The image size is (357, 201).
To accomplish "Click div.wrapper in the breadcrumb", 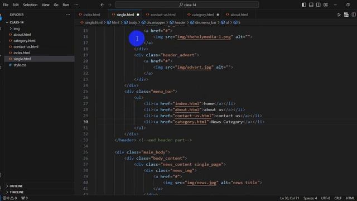I will click(156, 22).
